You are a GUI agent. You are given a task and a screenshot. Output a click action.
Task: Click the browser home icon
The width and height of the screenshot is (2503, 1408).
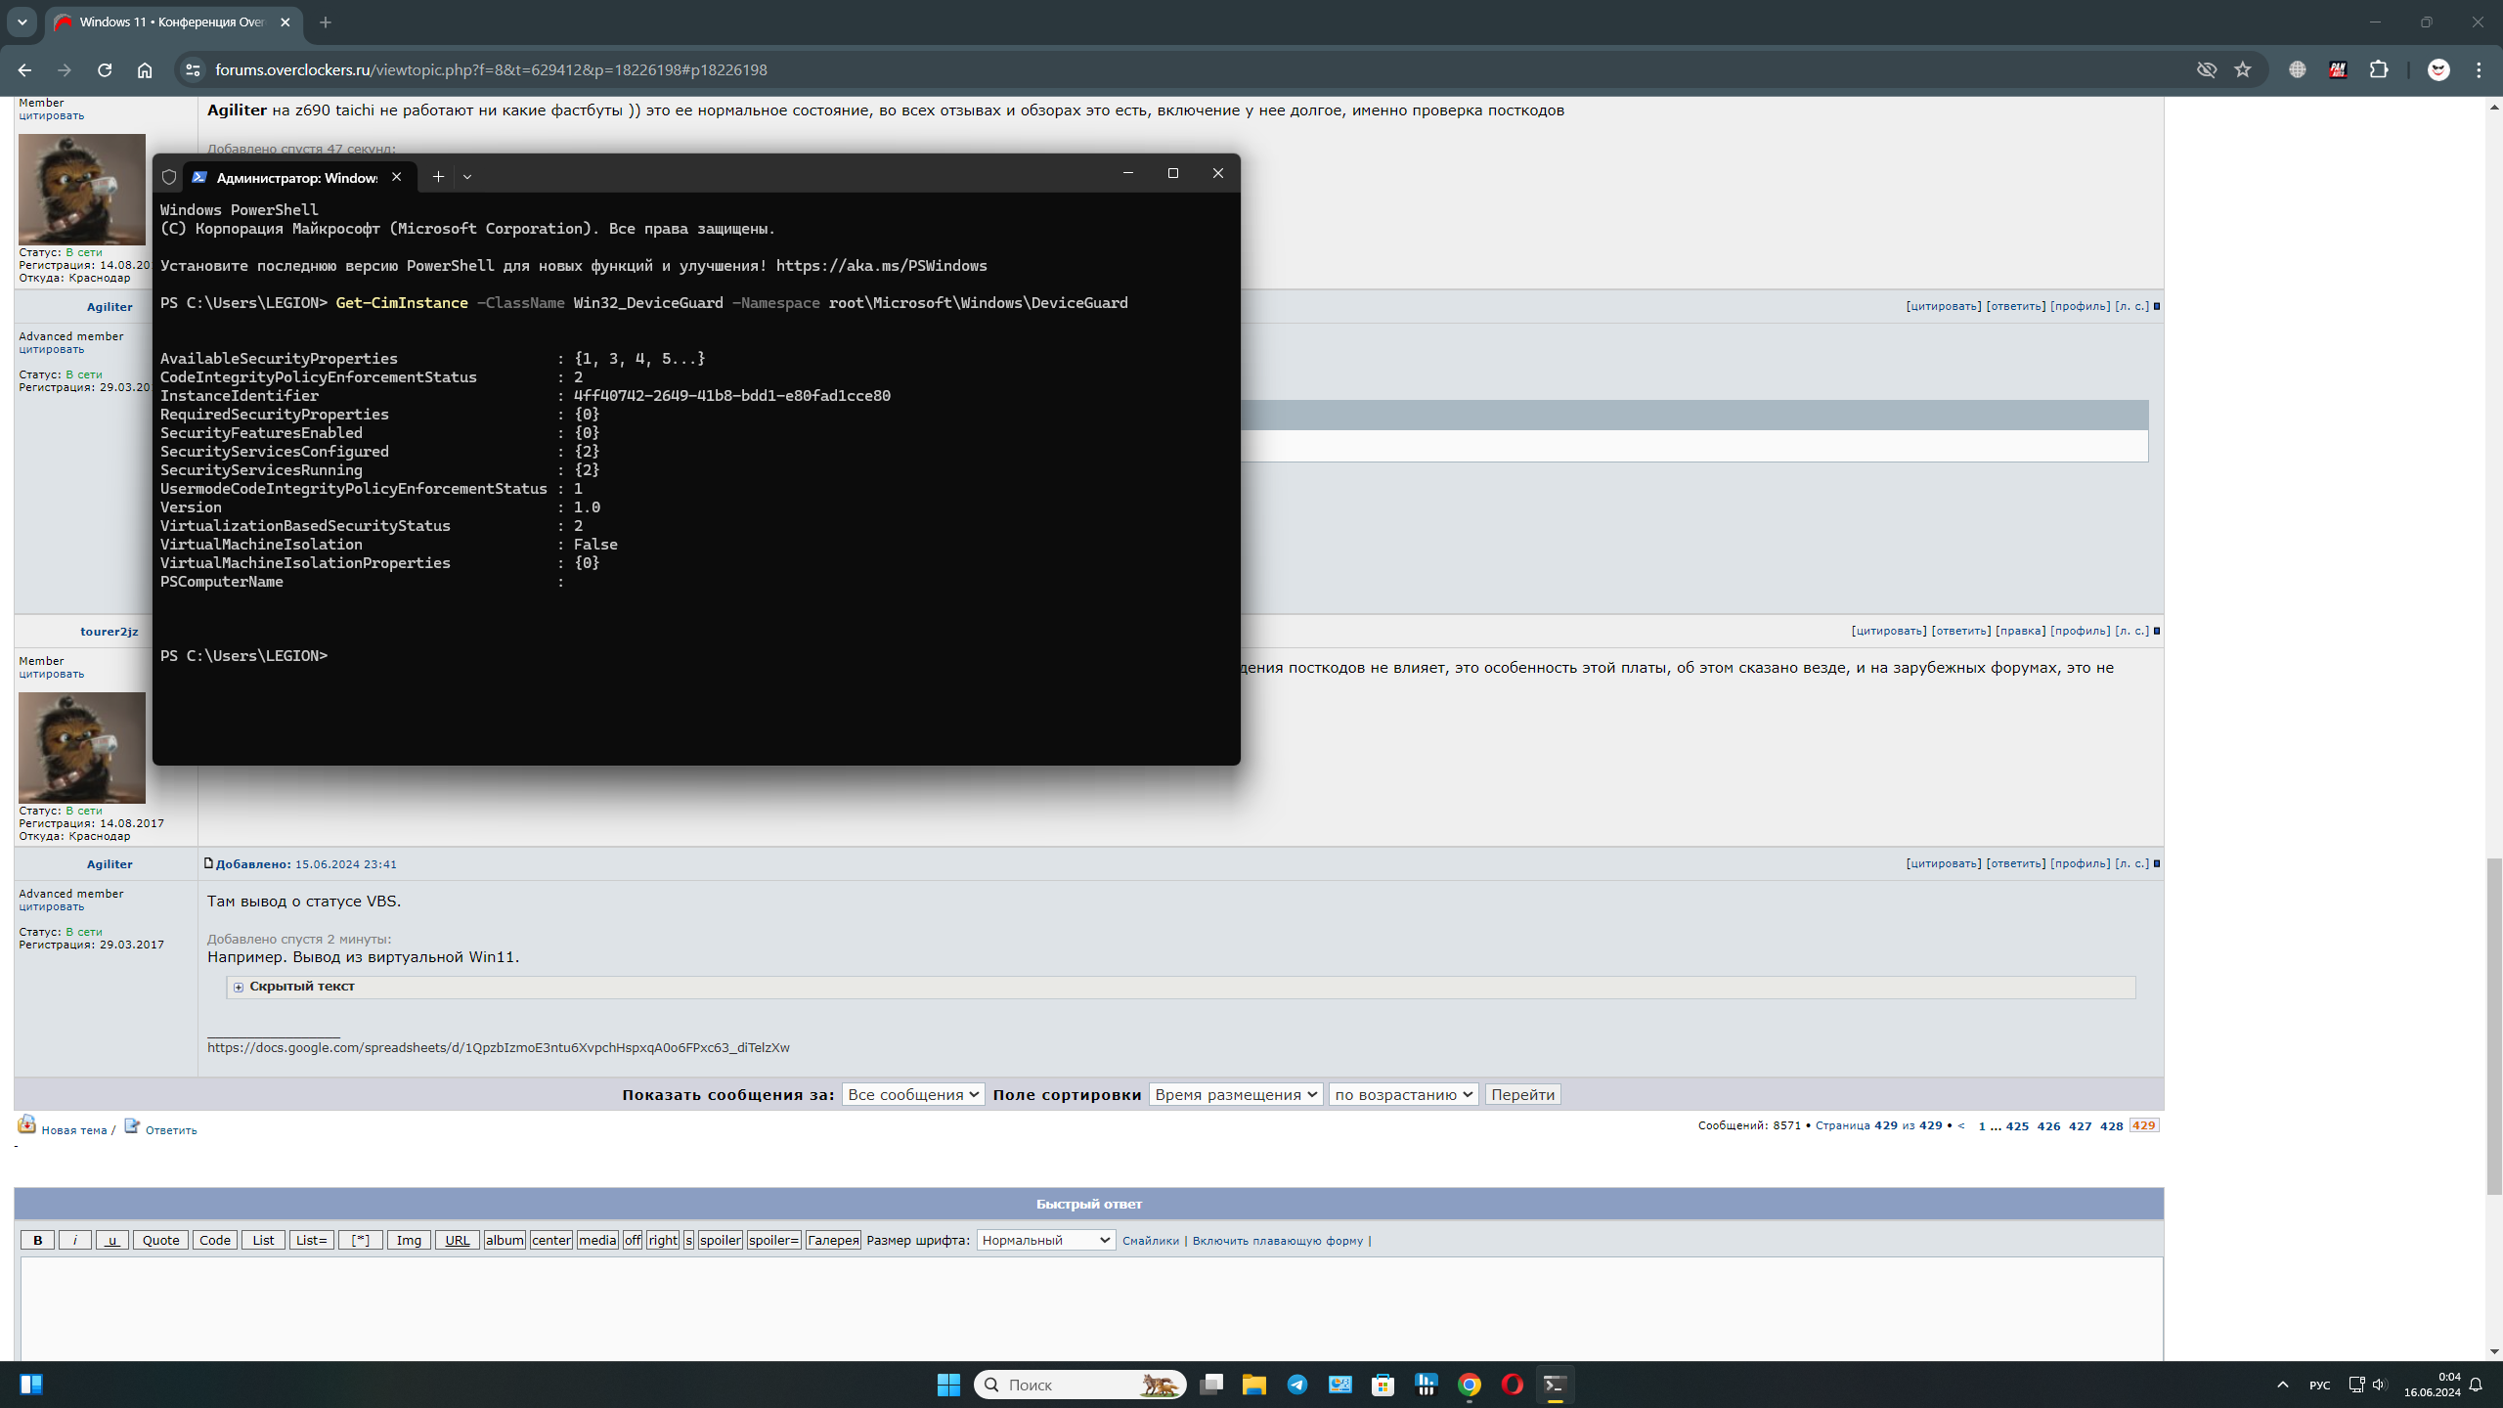coord(145,69)
